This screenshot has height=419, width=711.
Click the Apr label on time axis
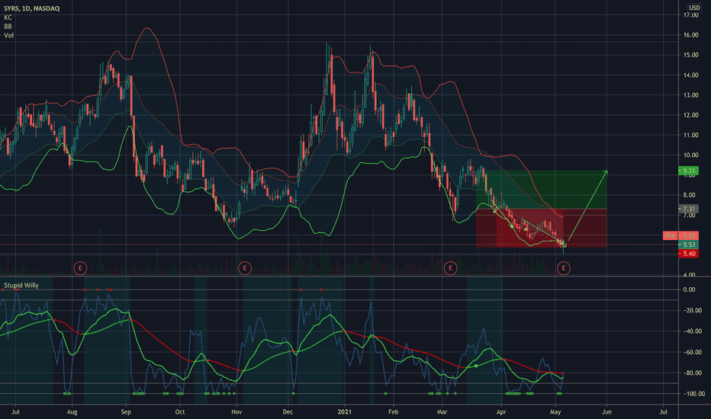click(501, 411)
